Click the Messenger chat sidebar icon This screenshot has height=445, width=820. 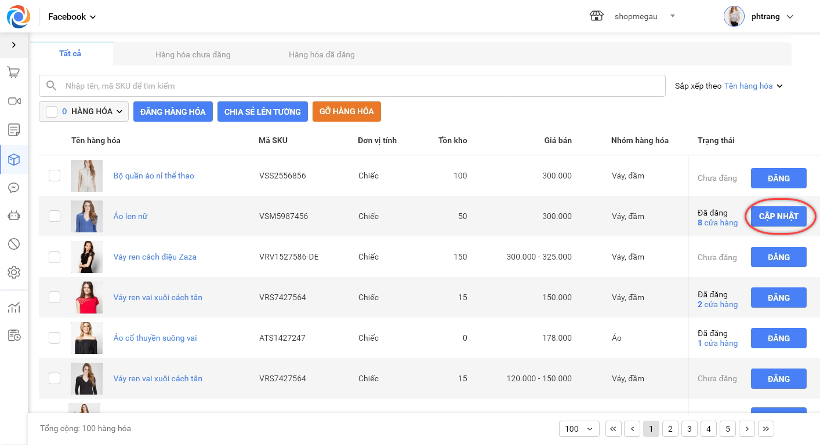pos(14,188)
